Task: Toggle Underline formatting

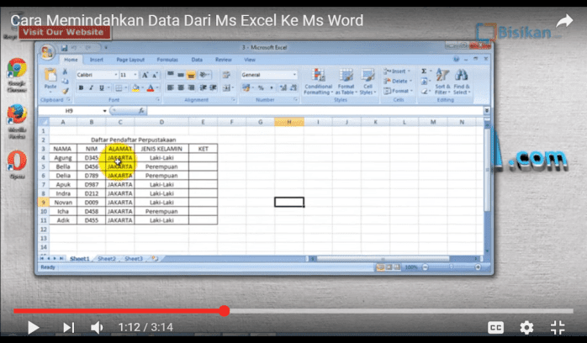Action: (x=101, y=88)
